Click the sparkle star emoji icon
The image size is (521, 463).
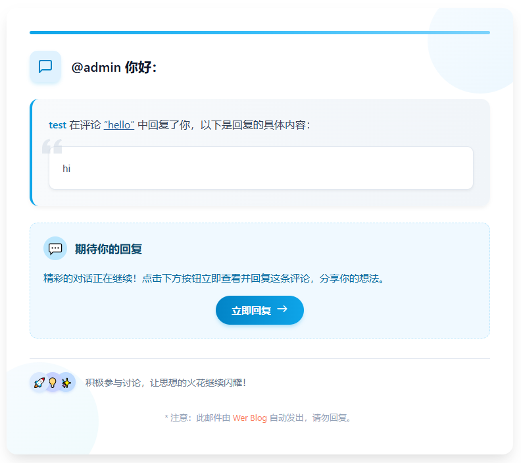point(66,383)
